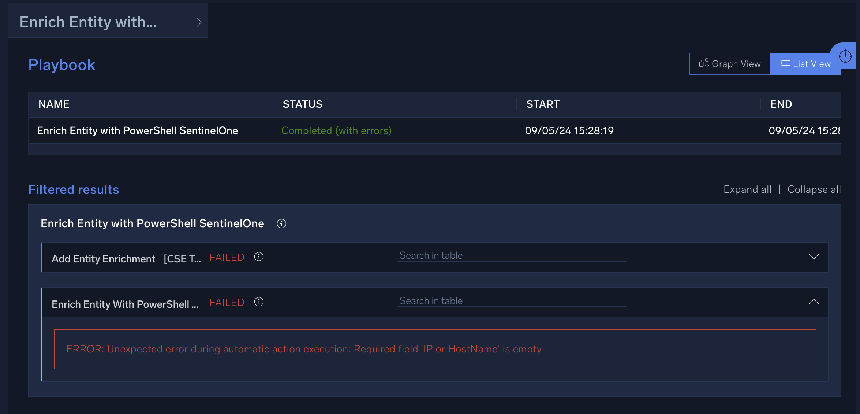
Task: Click the STATUS column header
Action: (302, 104)
